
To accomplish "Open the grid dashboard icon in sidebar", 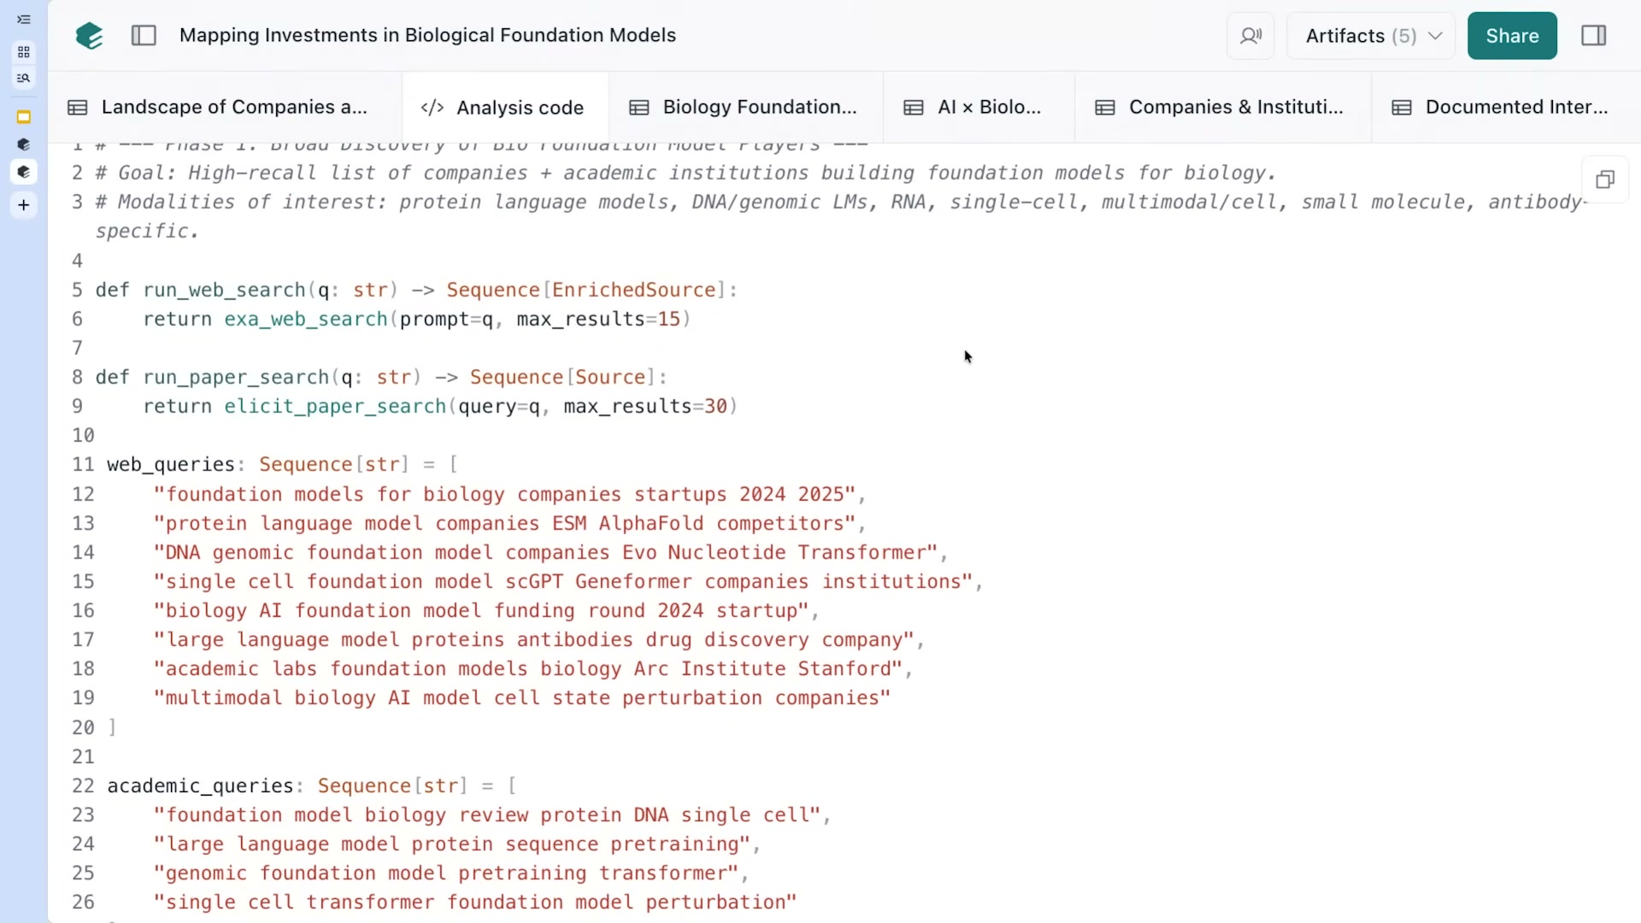I will coord(24,52).
